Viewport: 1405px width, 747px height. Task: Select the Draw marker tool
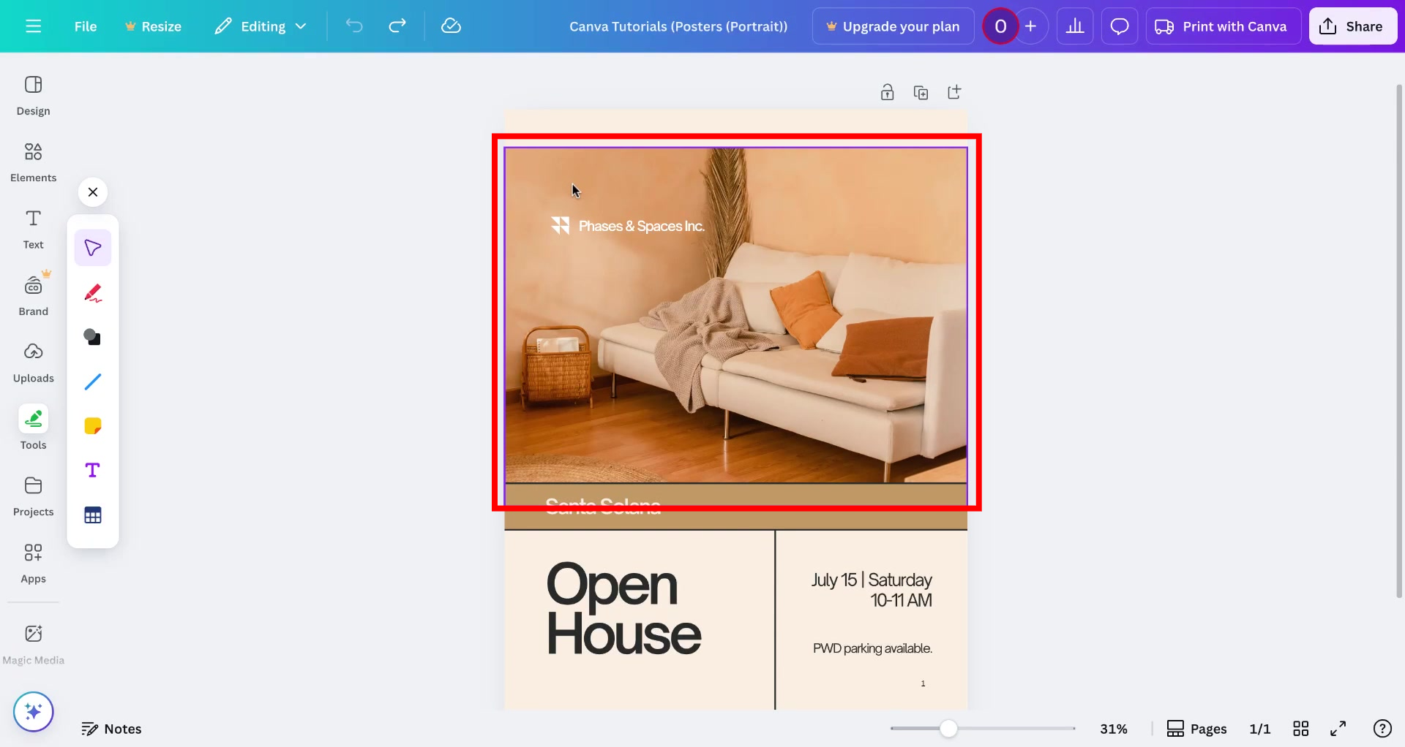pos(92,292)
